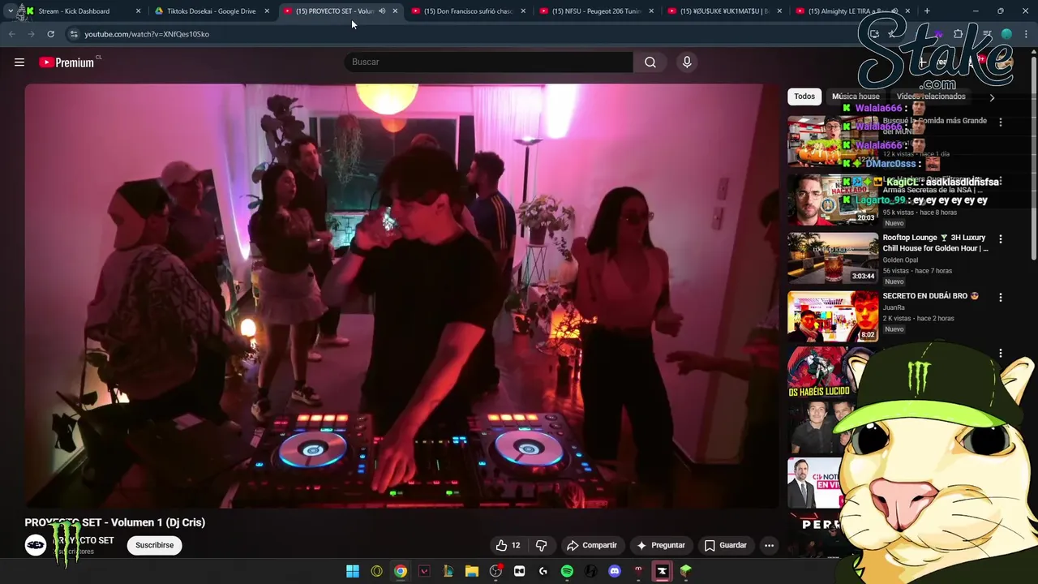
Task: Open options for SECRETO EN DUBÁI video
Action: [x=1000, y=298]
